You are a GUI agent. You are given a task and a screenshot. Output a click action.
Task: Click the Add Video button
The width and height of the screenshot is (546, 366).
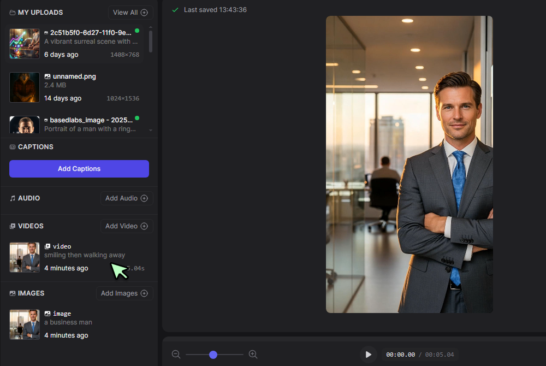pyautogui.click(x=127, y=226)
